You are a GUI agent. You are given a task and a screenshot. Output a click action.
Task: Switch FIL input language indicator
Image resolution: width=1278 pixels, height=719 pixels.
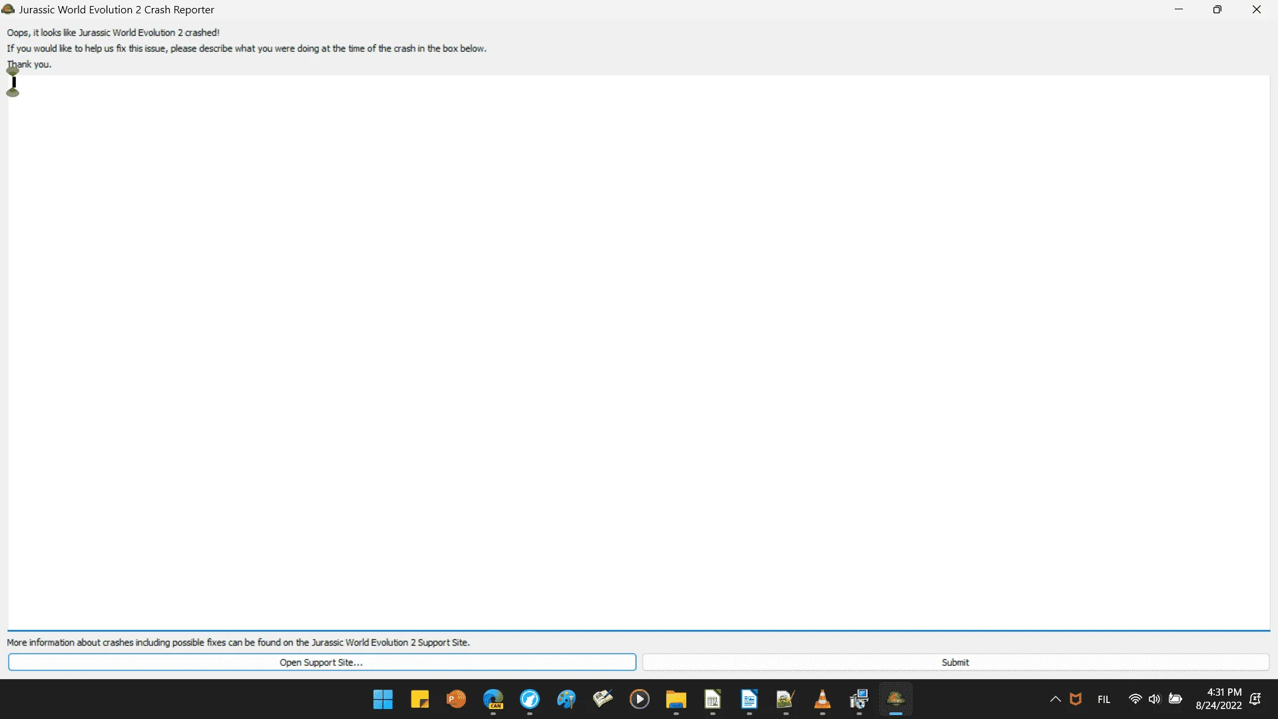coord(1104,699)
